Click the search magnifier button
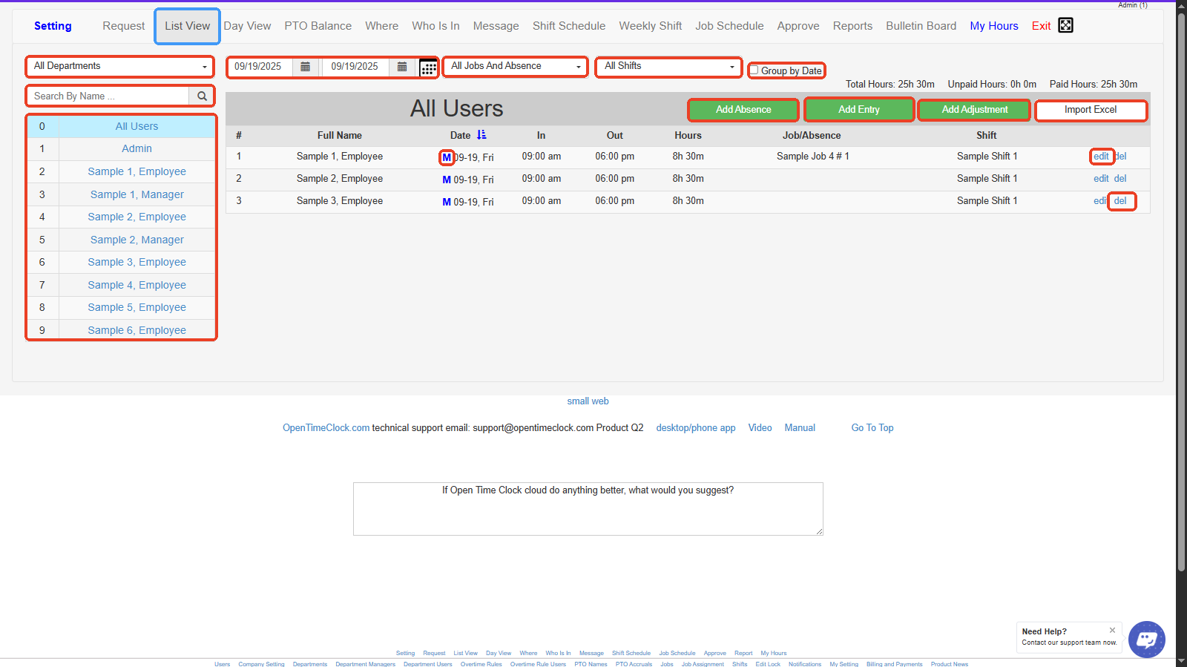 pyautogui.click(x=202, y=96)
